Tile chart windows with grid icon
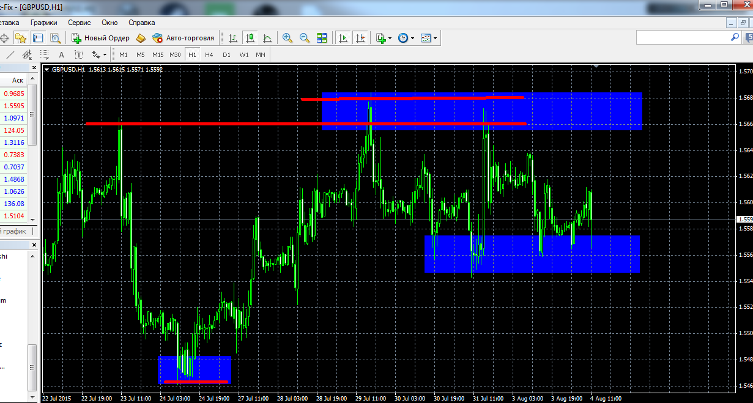The image size is (753, 403). [322, 38]
